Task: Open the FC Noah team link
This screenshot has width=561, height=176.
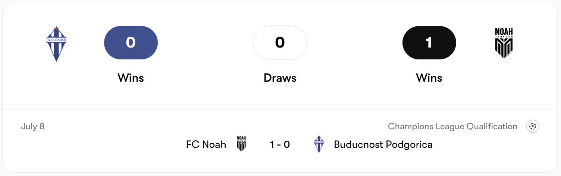Action: pyautogui.click(x=206, y=144)
